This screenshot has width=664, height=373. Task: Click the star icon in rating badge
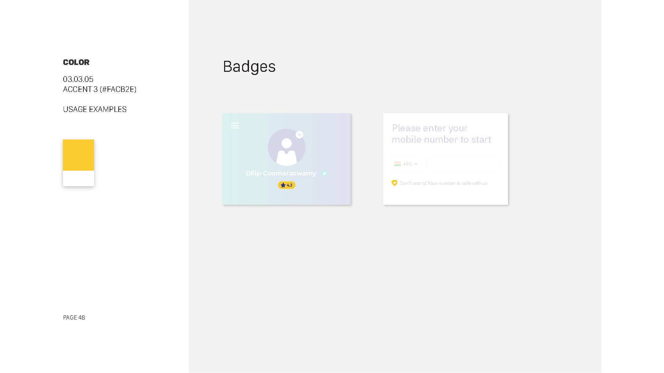point(283,185)
